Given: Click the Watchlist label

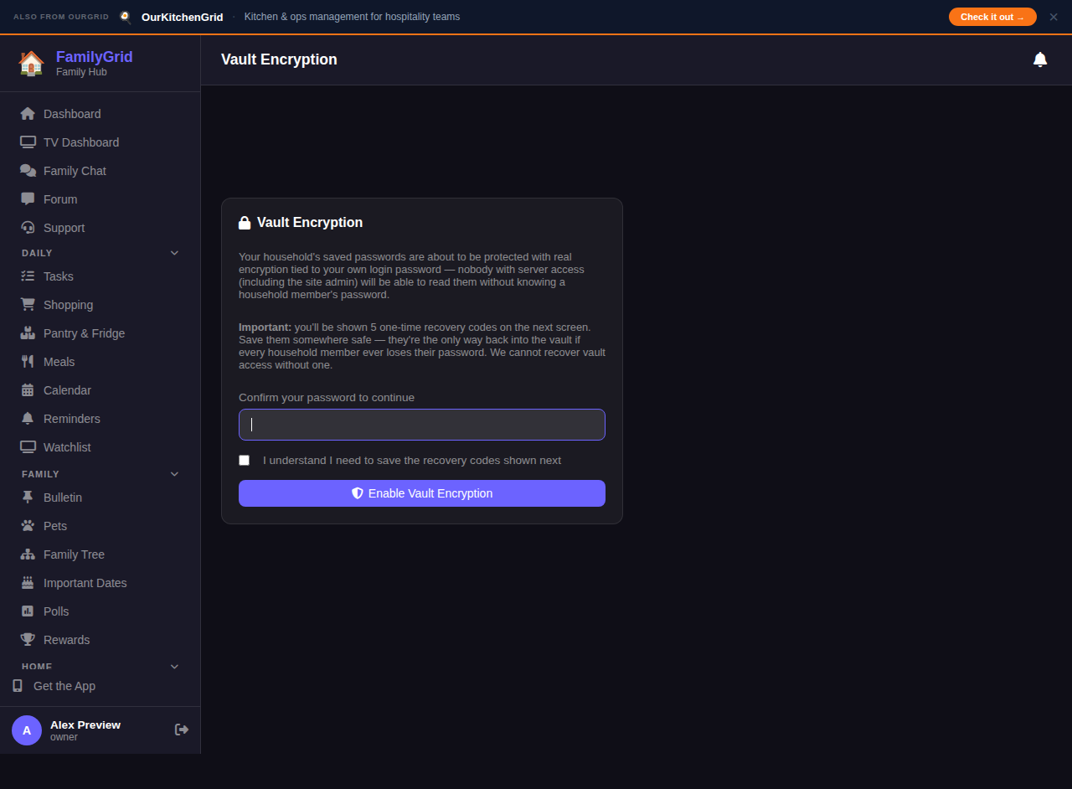Looking at the screenshot, I should coord(67,447).
